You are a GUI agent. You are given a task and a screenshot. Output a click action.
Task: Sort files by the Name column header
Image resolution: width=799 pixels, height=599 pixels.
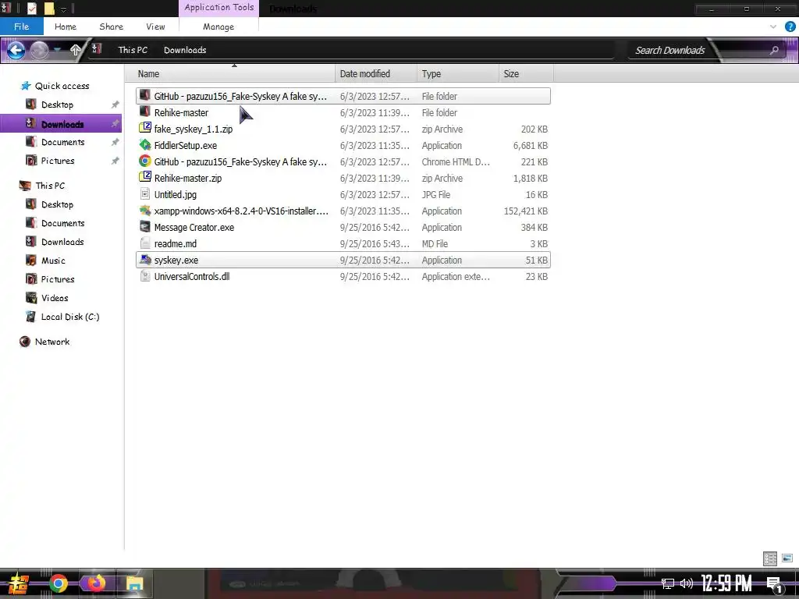pyautogui.click(x=234, y=74)
